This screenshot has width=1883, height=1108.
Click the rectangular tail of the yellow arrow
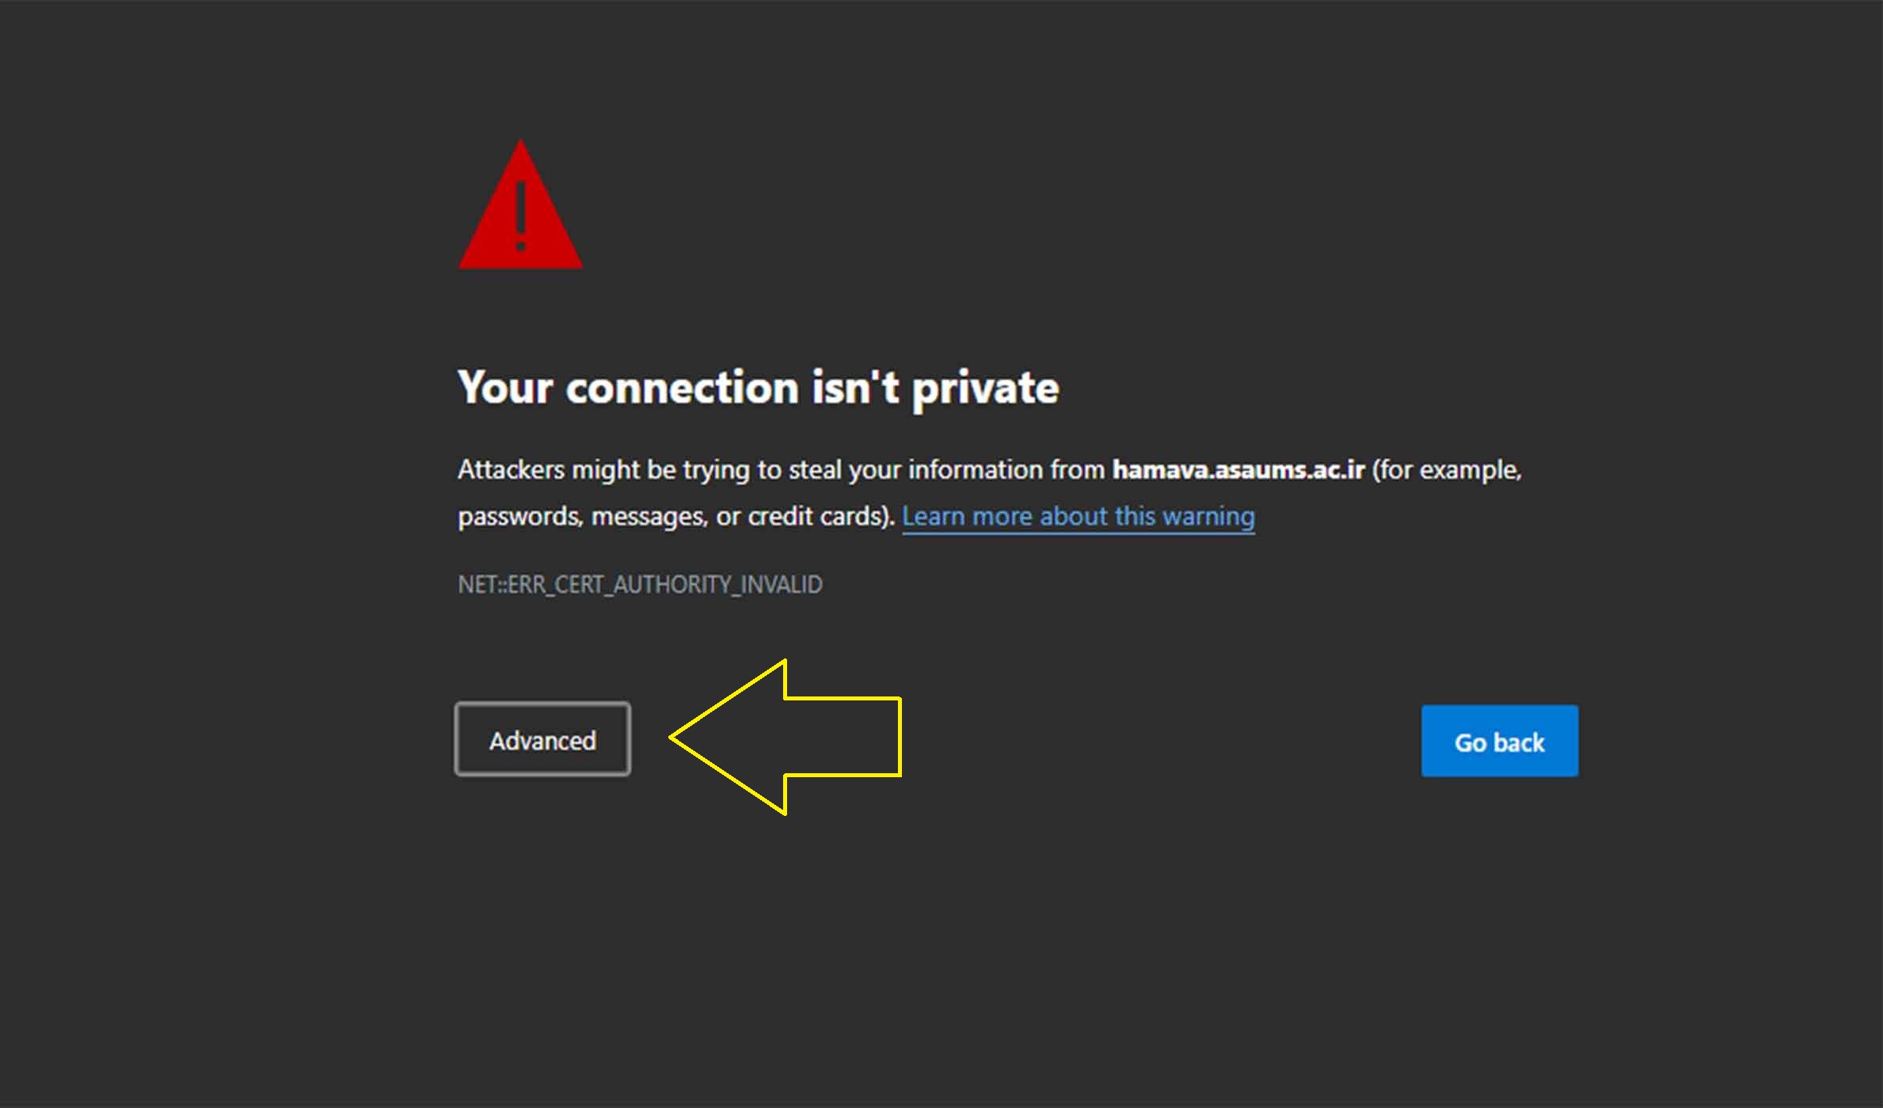(x=843, y=738)
